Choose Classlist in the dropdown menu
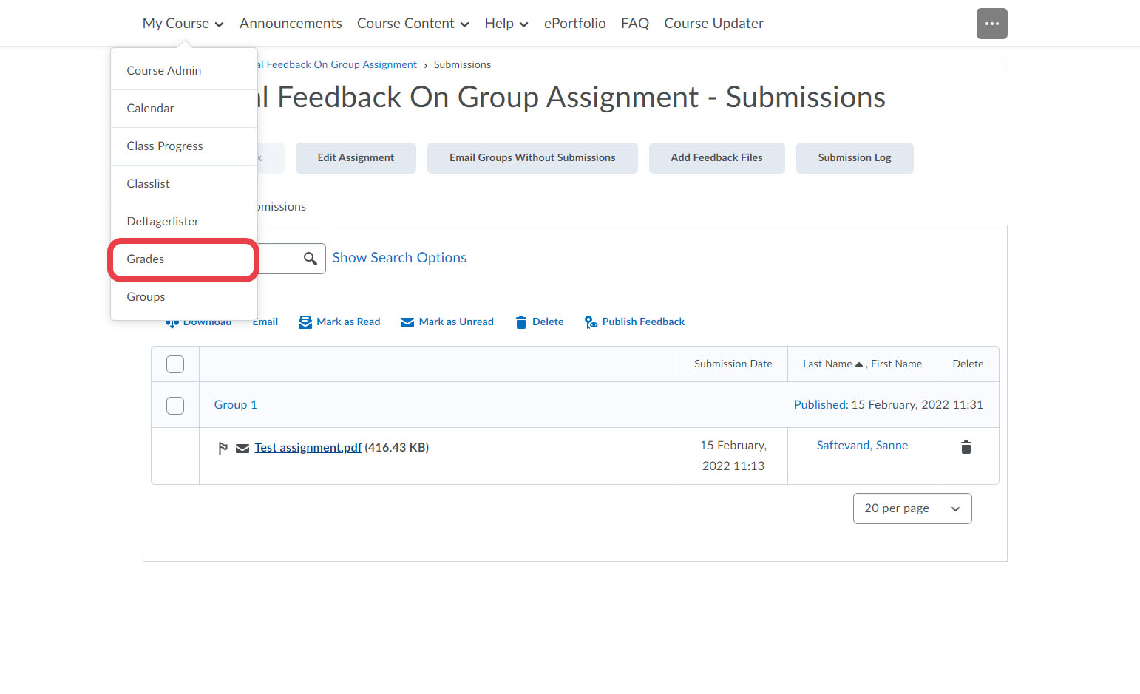 coord(148,184)
